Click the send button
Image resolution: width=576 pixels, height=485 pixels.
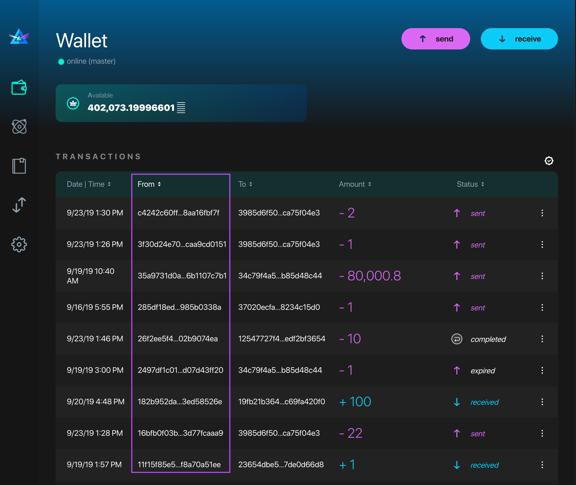(436, 39)
